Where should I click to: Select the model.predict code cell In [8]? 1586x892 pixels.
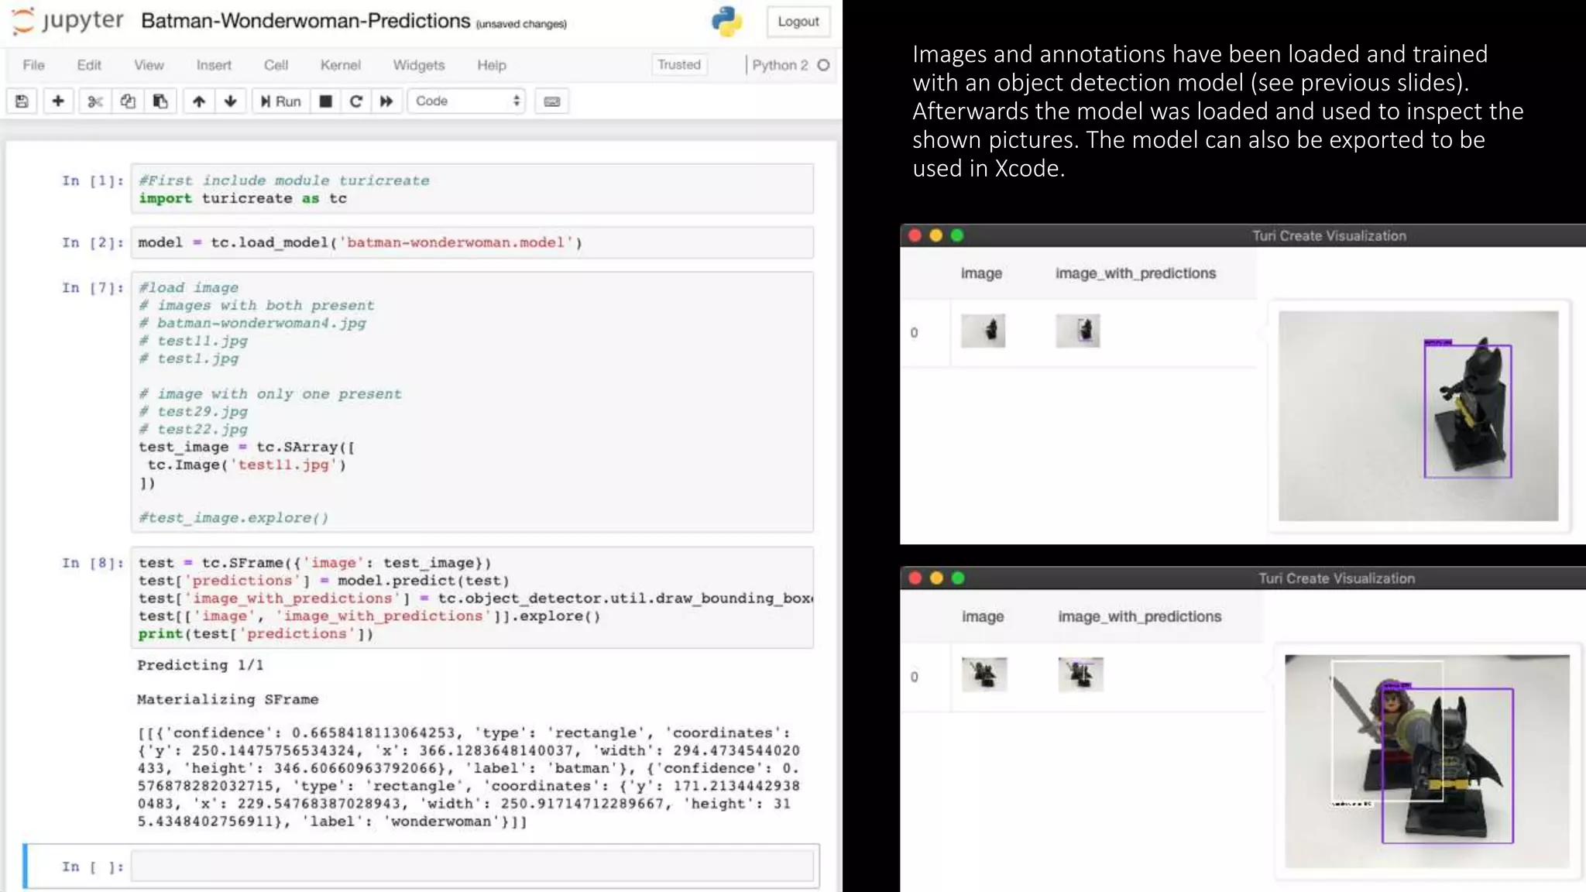[x=472, y=598]
